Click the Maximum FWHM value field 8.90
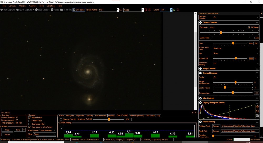 [x=128, y=119]
